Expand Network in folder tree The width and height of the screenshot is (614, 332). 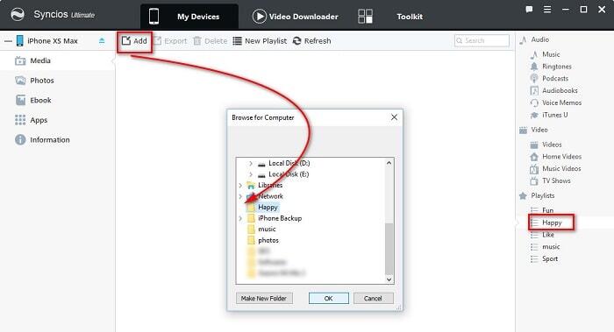click(240, 196)
